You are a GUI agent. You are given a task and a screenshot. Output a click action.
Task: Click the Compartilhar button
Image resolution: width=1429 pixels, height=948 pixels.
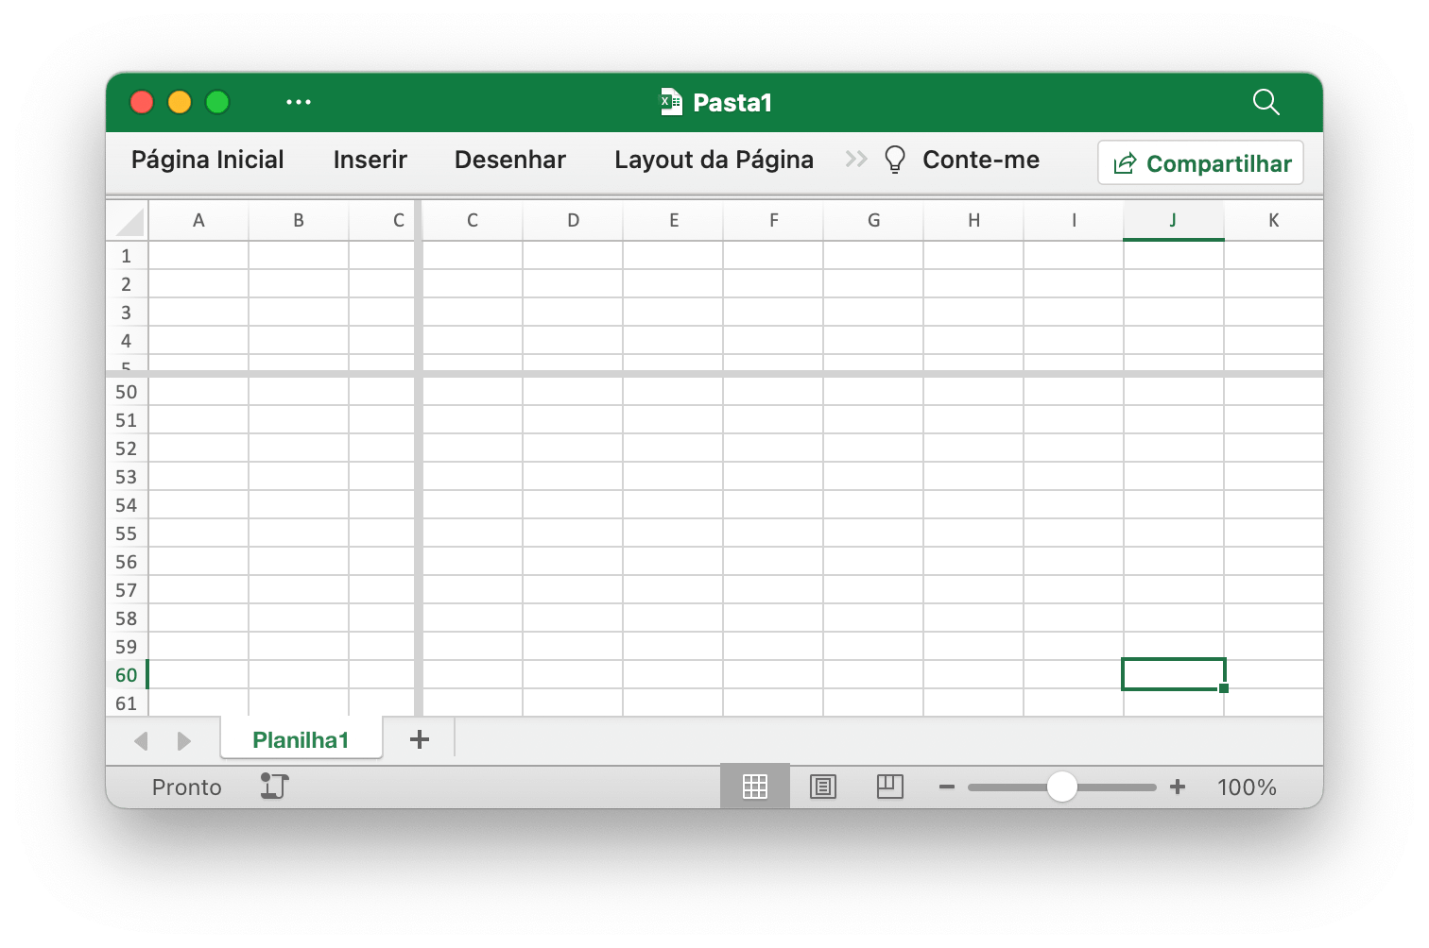click(x=1201, y=163)
